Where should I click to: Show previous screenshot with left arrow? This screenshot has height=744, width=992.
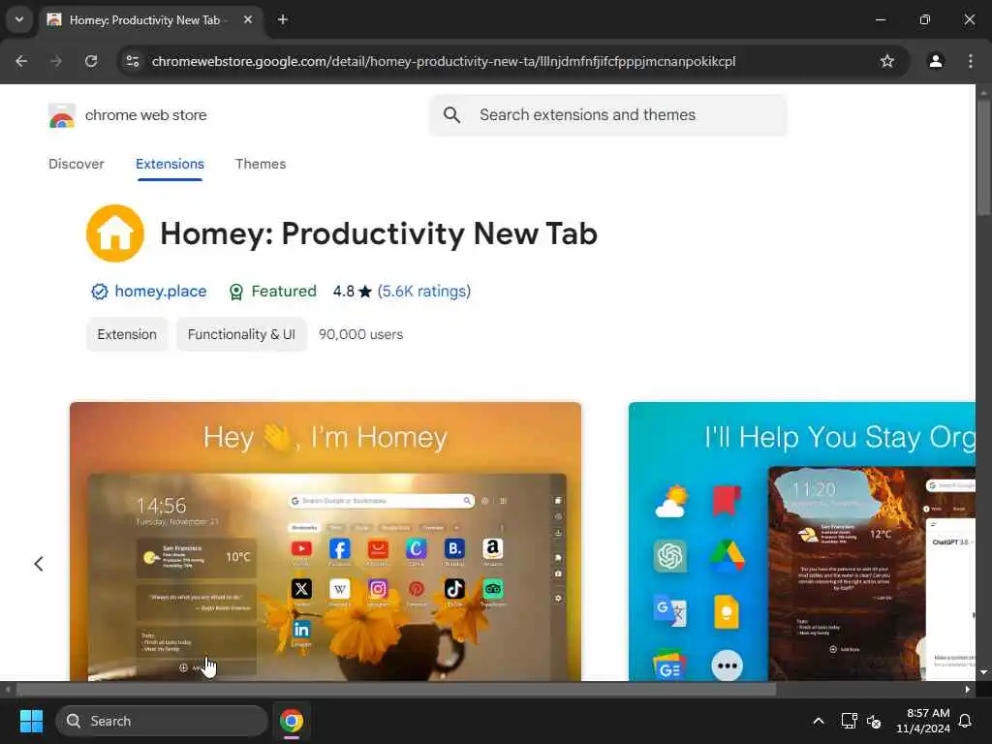[39, 564]
